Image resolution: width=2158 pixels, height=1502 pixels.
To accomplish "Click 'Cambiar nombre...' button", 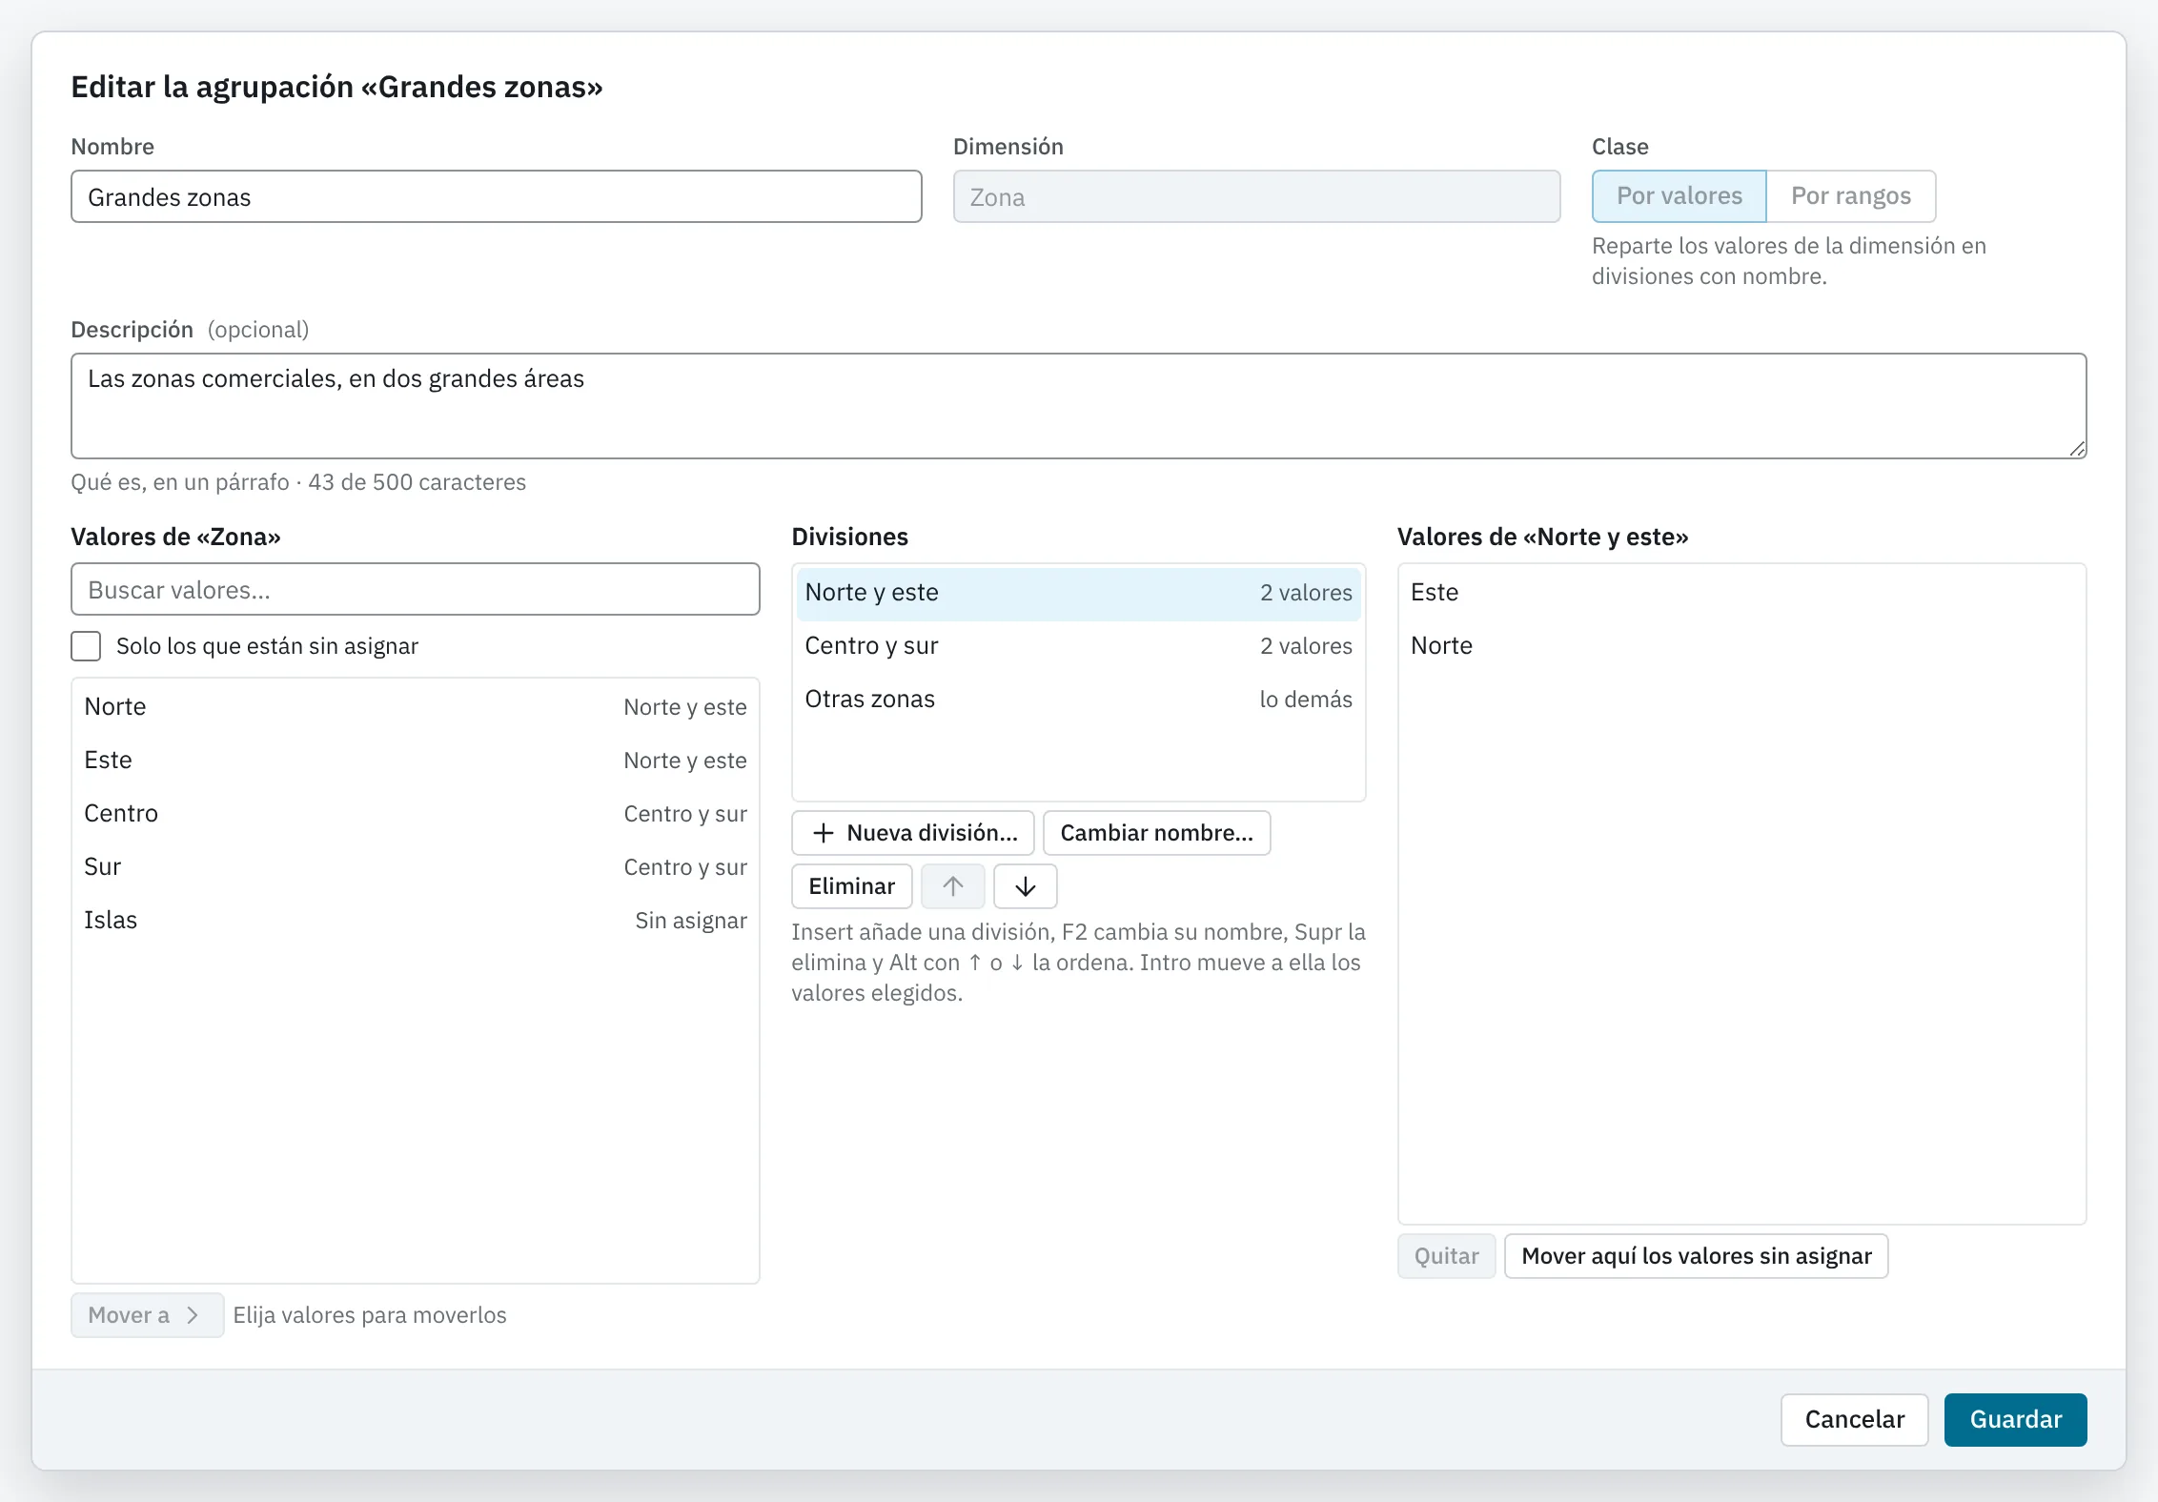I will click(x=1156, y=833).
